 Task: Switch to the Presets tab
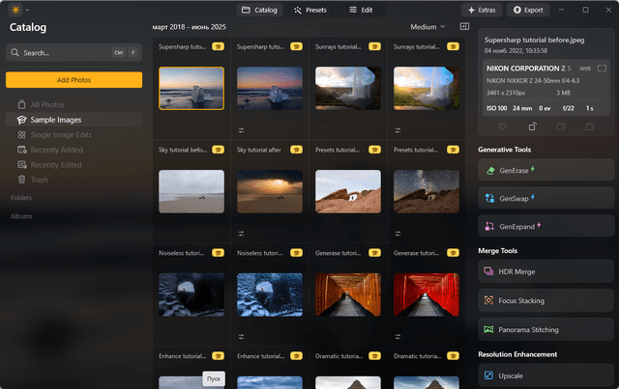[310, 10]
